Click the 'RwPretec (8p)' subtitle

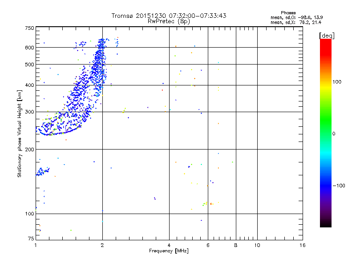(169, 21)
